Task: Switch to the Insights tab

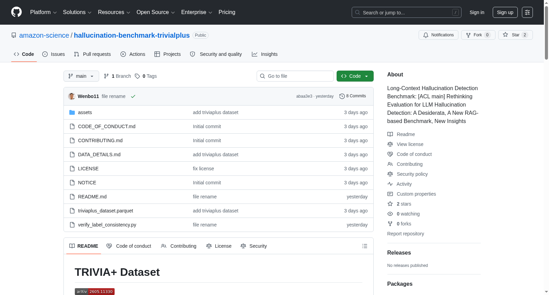Action: (265, 54)
